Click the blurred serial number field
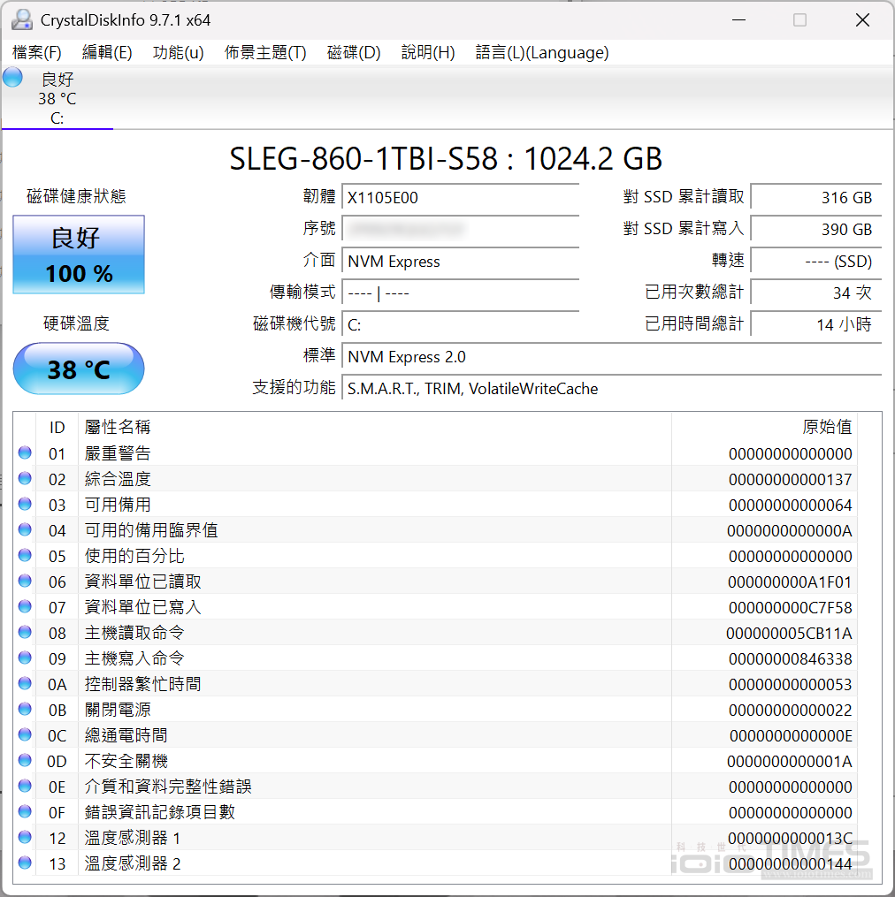 pyautogui.click(x=461, y=230)
